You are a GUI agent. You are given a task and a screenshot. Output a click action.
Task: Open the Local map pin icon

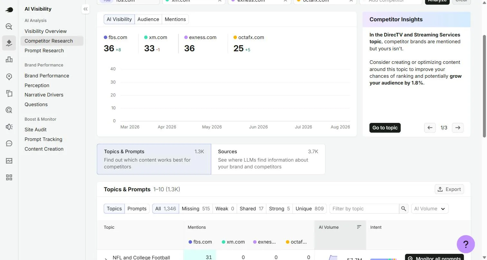(x=9, y=77)
